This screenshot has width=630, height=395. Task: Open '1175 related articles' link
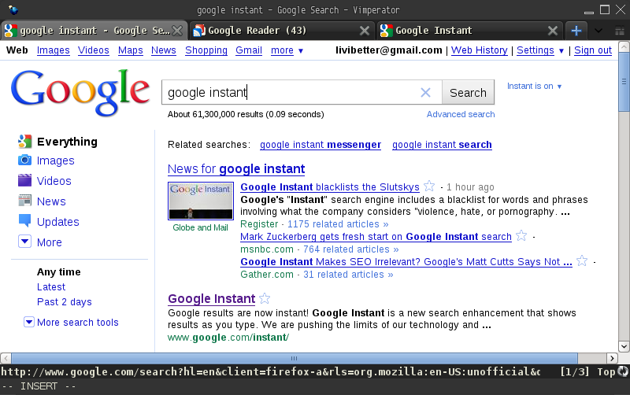pyautogui.click(x=338, y=224)
